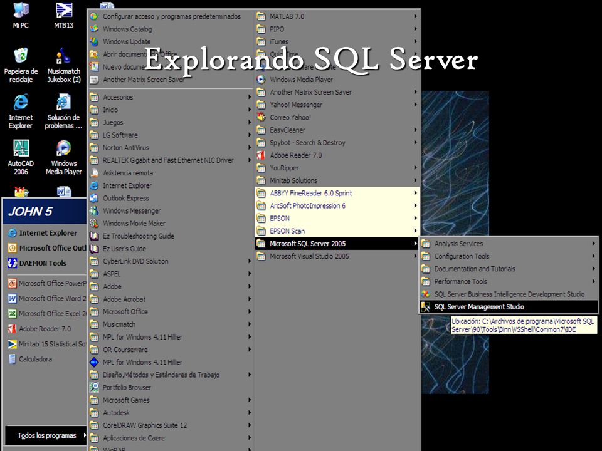
Task: Click the Asistencia remota icon
Action: (94, 173)
